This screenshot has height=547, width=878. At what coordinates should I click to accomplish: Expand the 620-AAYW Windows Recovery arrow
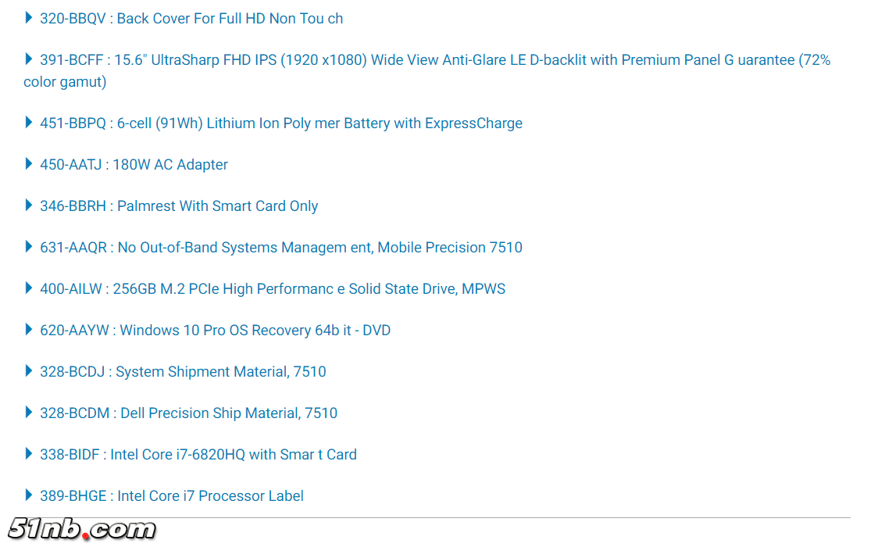coord(29,329)
